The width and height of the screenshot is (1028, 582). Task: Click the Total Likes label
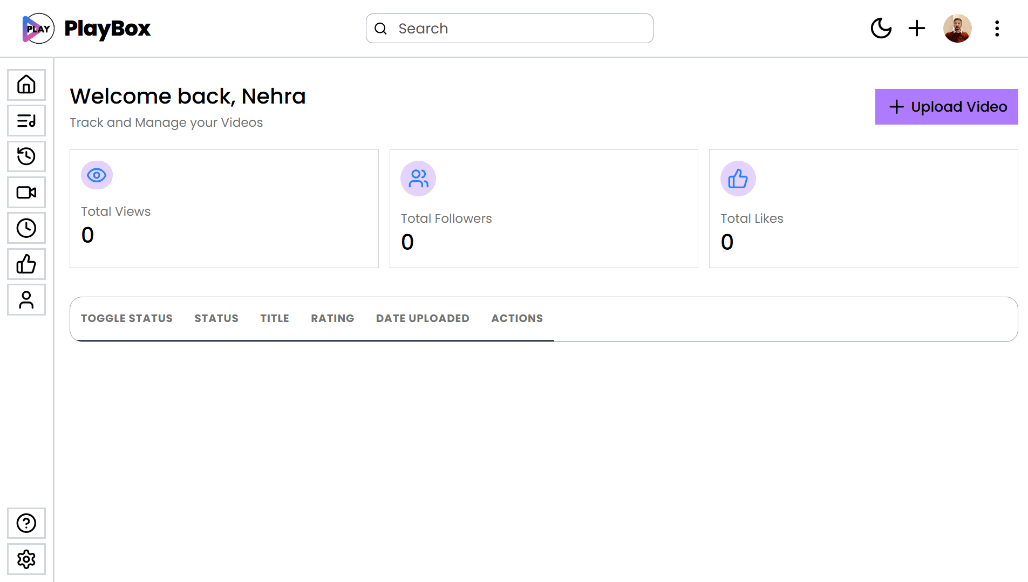(x=752, y=218)
